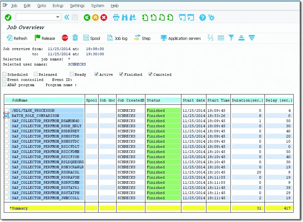Click the red Cancel icon
The width and height of the screenshot is (303, 222).
[x=104, y=18]
